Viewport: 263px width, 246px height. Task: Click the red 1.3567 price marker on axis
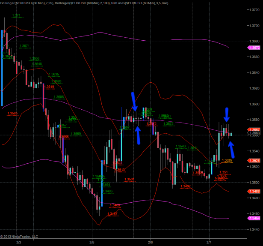(254, 129)
